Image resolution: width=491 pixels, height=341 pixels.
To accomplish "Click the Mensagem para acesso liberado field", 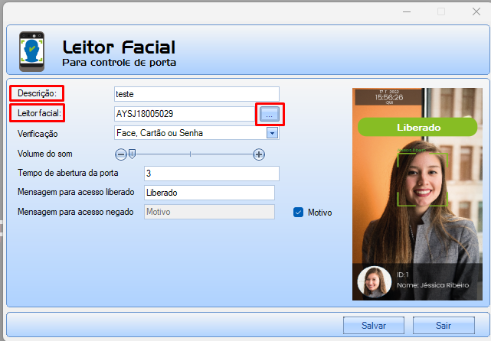I will tap(209, 193).
